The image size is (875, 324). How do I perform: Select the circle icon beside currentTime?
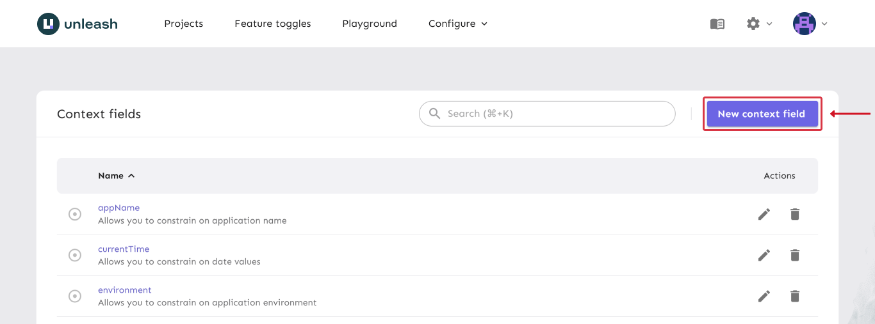click(75, 255)
